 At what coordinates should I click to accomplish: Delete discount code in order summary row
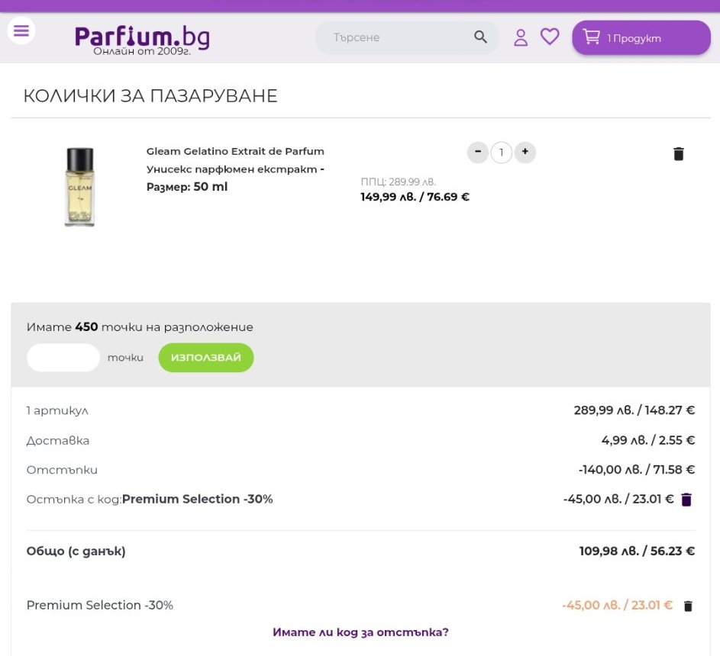(686, 500)
